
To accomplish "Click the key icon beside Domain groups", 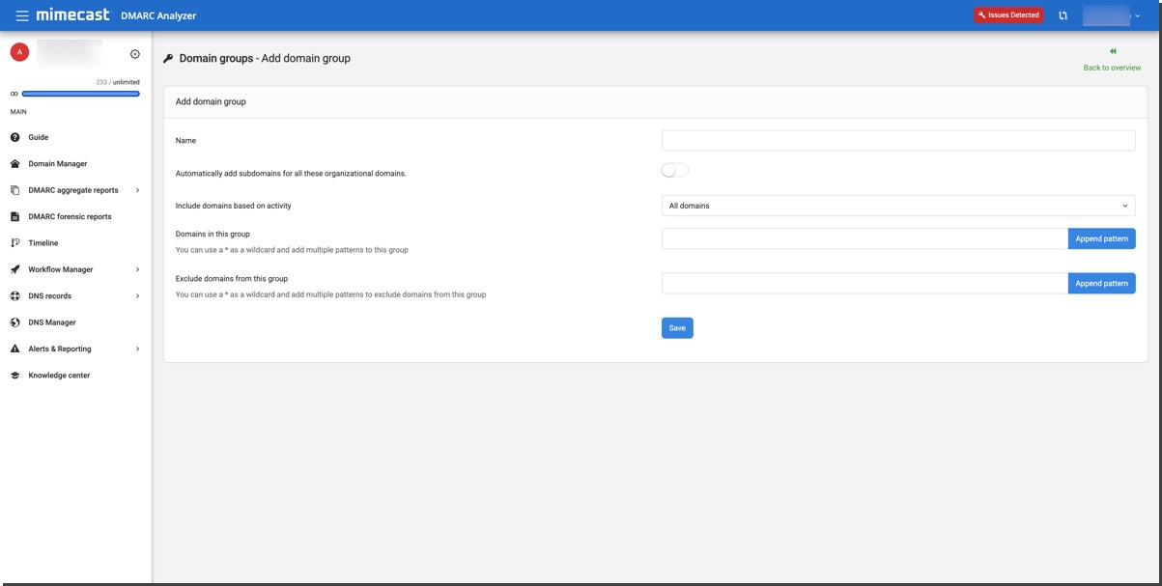I will click(168, 59).
